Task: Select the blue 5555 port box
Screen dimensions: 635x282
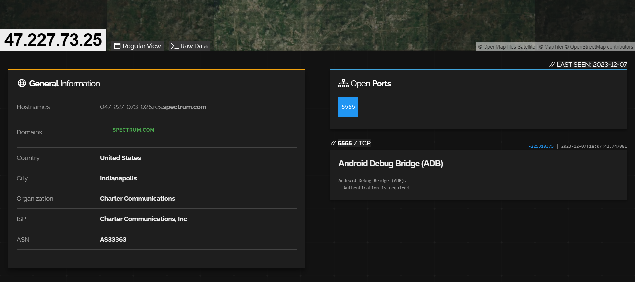Action: pyautogui.click(x=348, y=107)
